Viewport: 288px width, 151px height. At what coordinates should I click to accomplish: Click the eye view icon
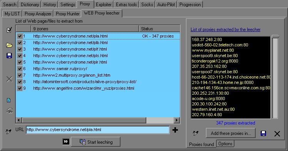click(x=9, y=111)
